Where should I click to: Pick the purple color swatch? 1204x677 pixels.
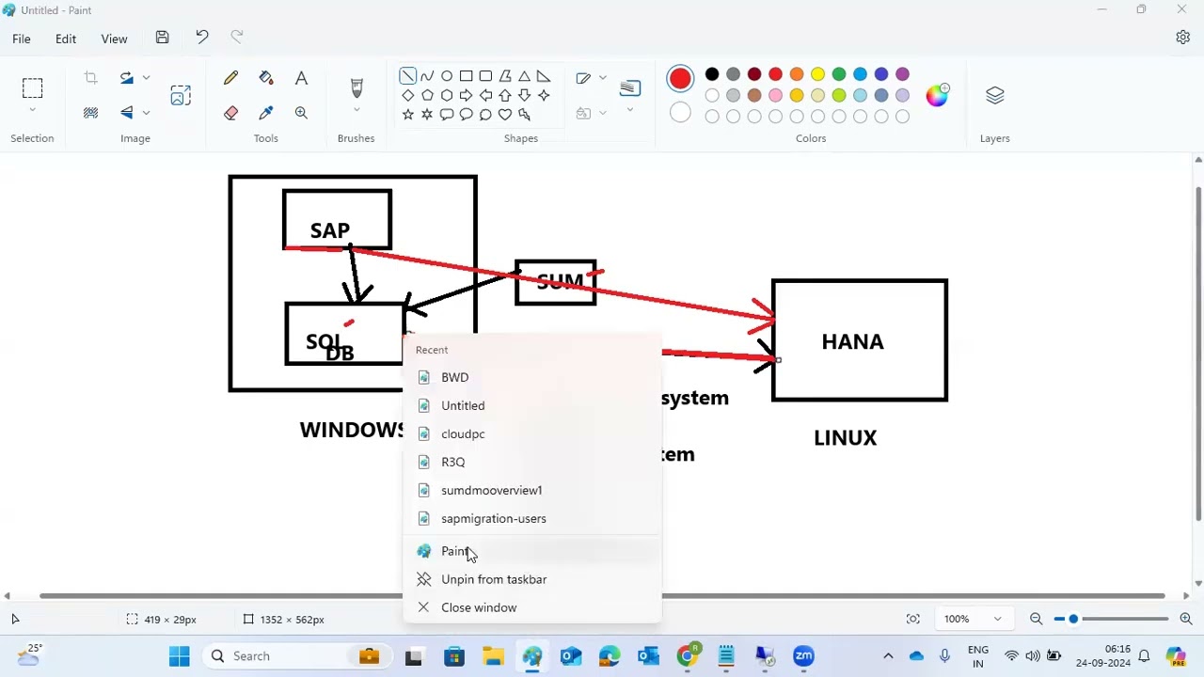902,74
